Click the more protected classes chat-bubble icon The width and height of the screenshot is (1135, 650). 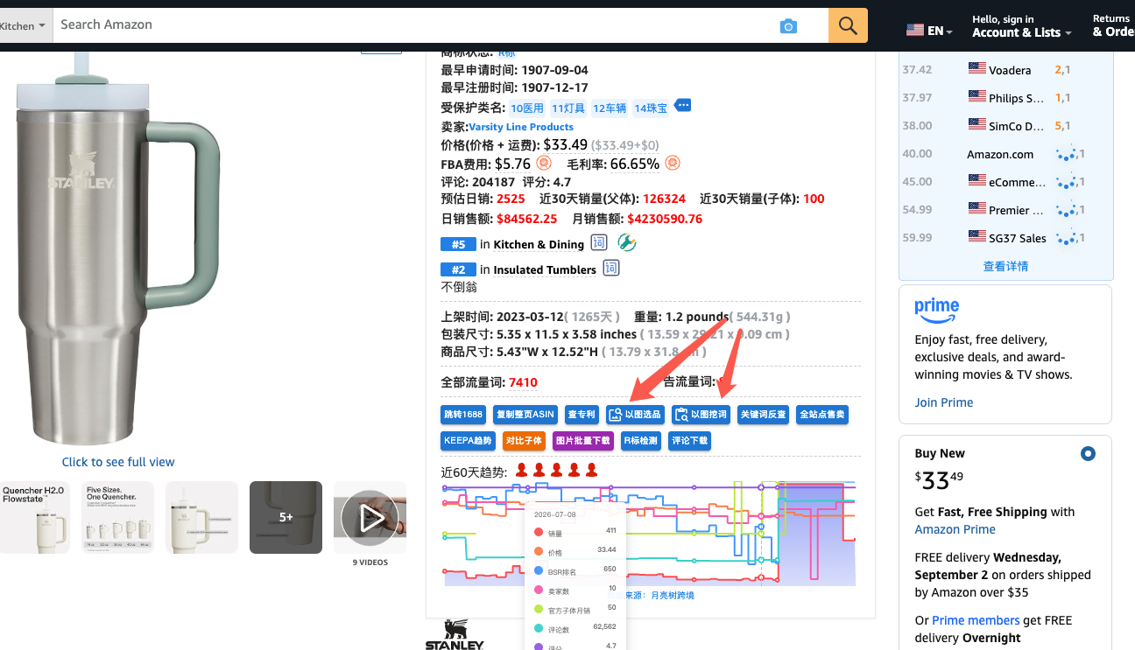coord(683,106)
